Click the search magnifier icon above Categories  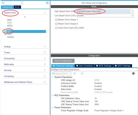tap(3, 3)
